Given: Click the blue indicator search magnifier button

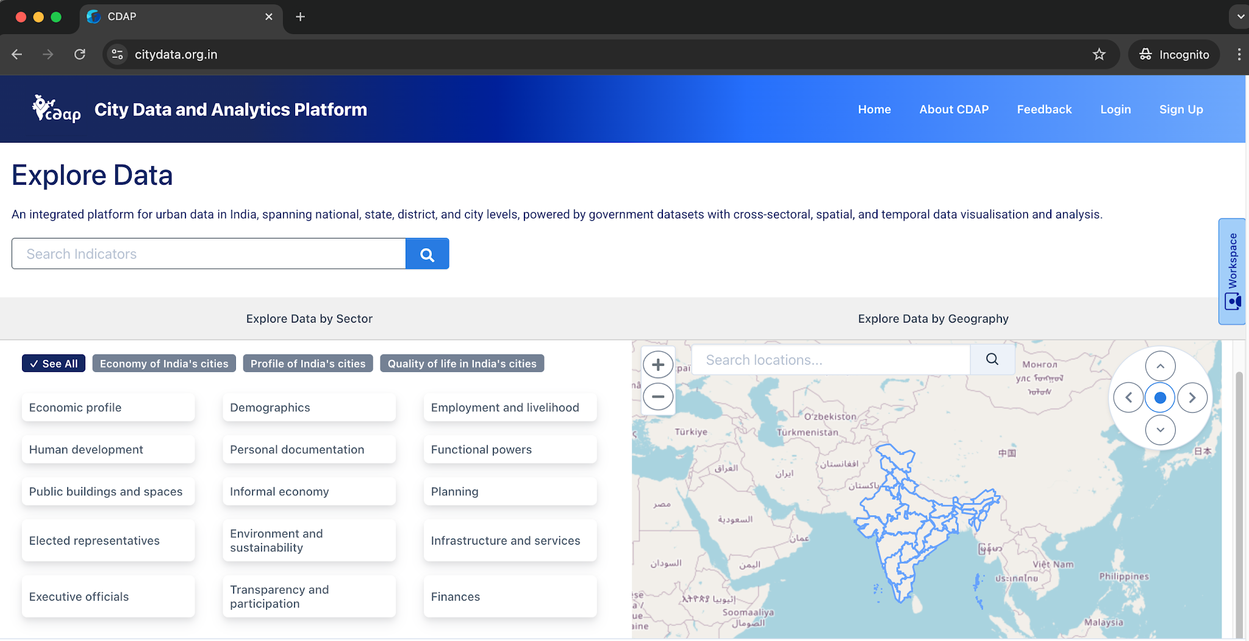Looking at the screenshot, I should (x=427, y=254).
